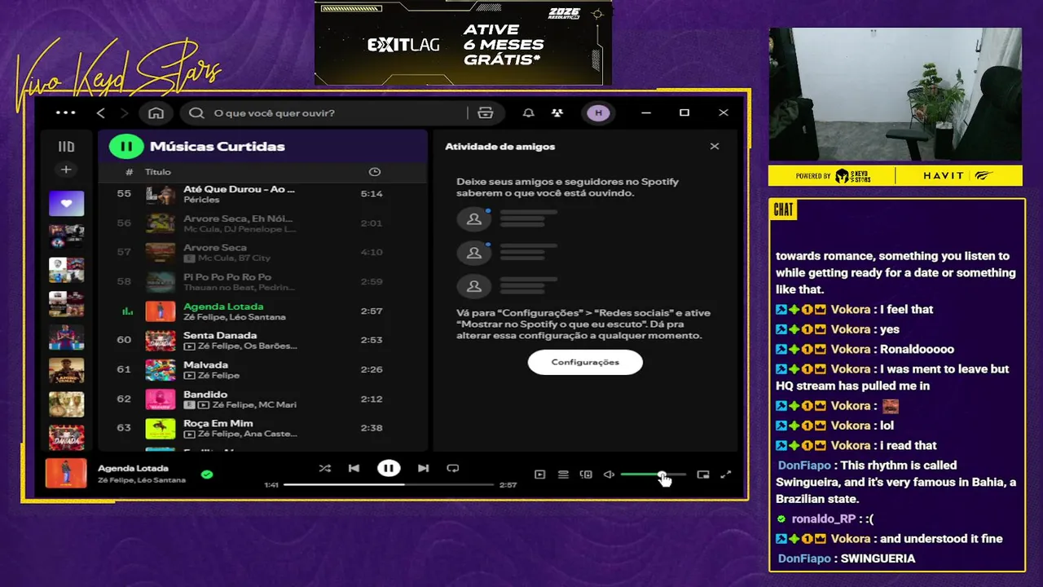Open artist link 'Péricles'
1043x587 pixels.
tap(201, 200)
